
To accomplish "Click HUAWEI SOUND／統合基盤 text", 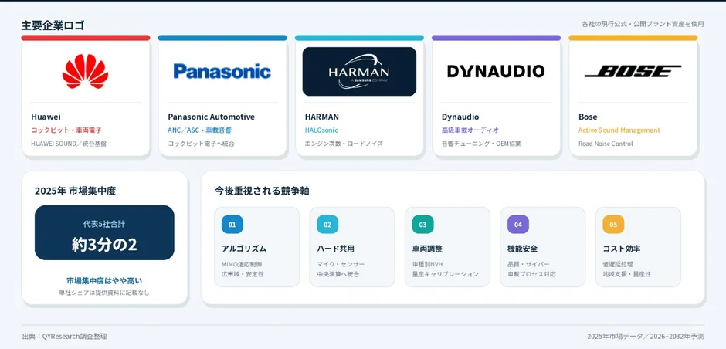I will [69, 144].
